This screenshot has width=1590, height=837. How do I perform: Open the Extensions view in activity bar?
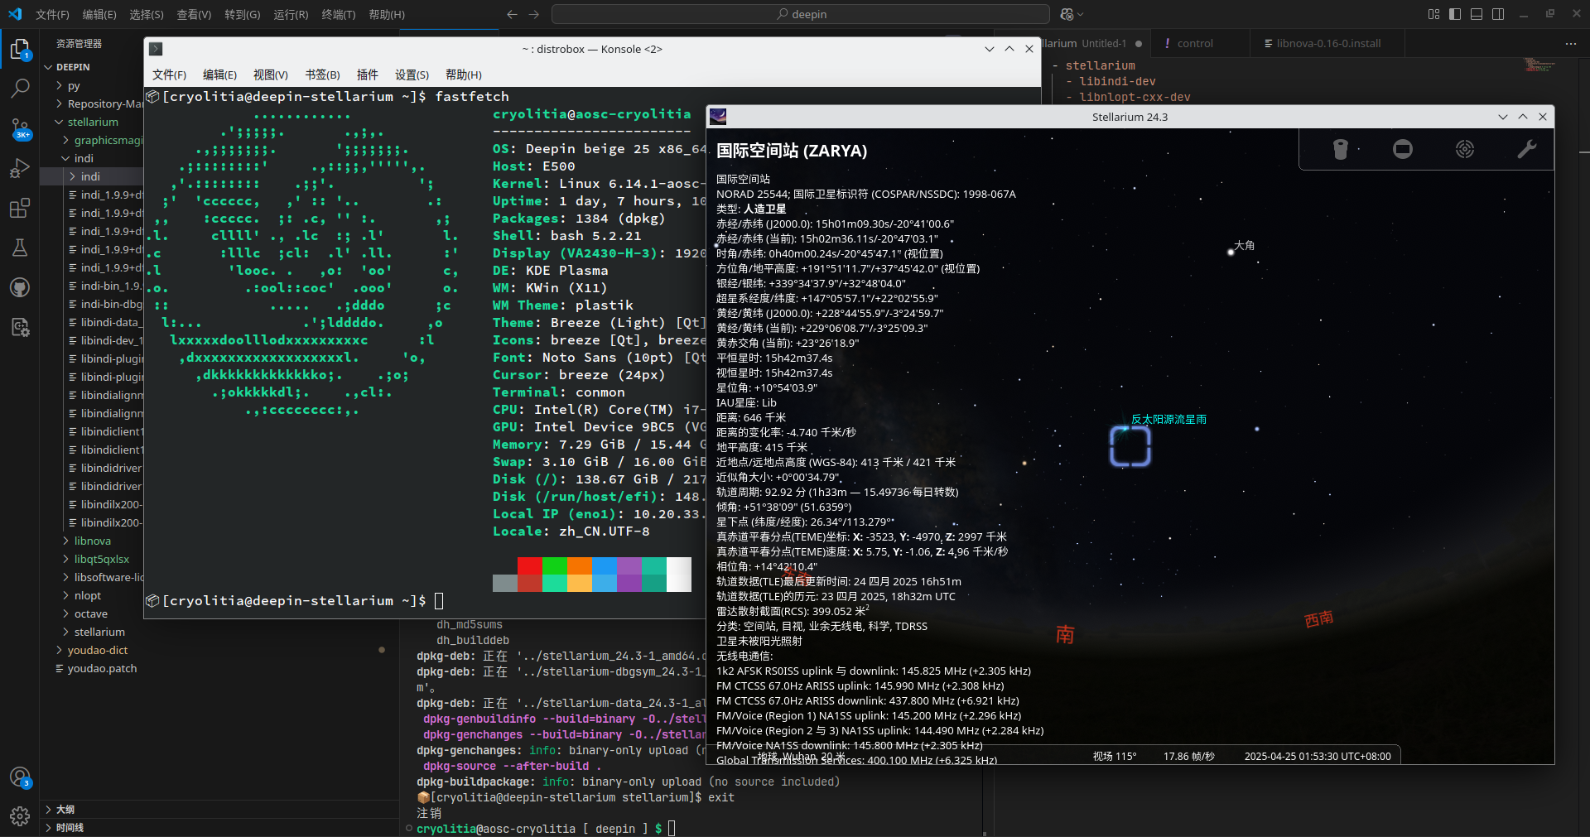pyautogui.click(x=20, y=208)
